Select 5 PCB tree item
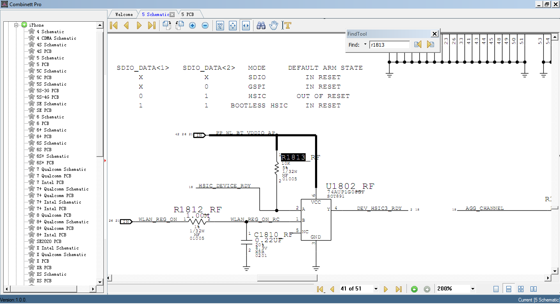Screen dimensions: 560x304 click(43, 64)
